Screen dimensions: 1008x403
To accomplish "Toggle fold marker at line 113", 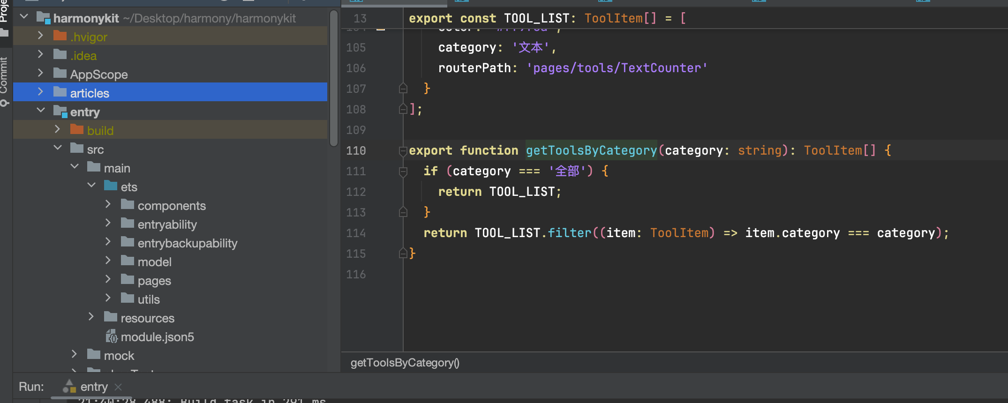I will [403, 212].
